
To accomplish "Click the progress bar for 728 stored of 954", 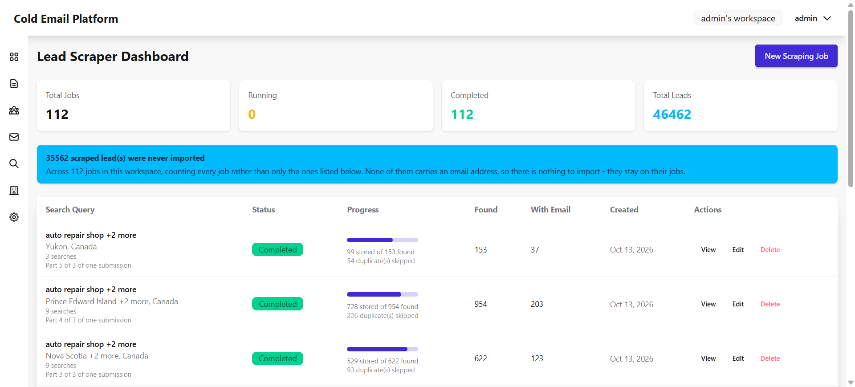I will point(383,294).
